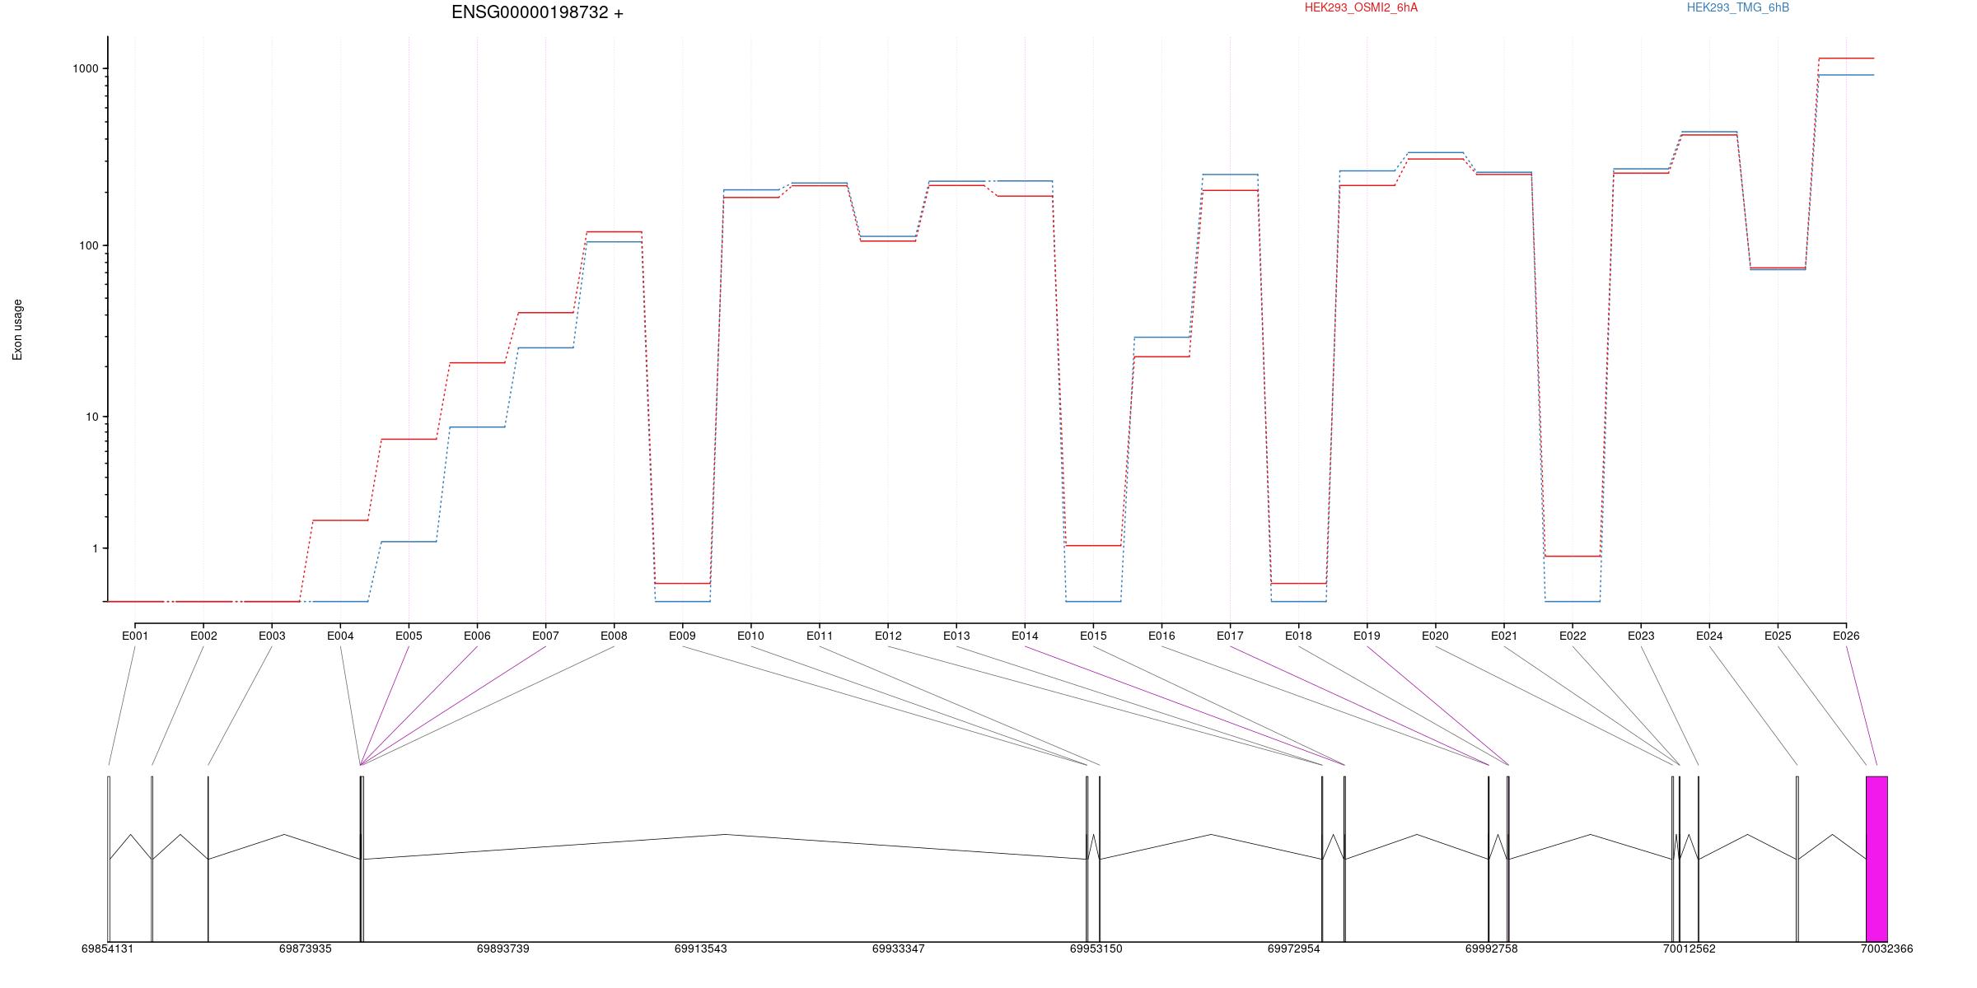Click exon label E018
Viewport: 1977px width, 988px height.
click(x=1298, y=636)
